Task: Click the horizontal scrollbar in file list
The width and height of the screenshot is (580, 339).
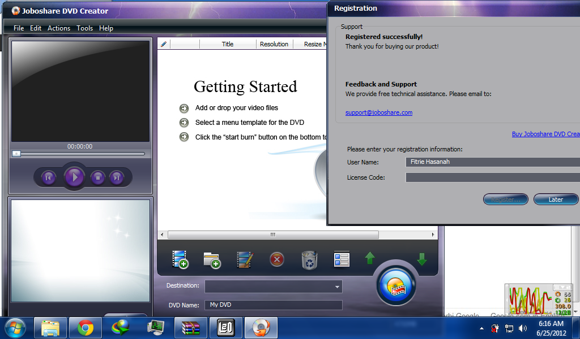Action: tap(273, 234)
